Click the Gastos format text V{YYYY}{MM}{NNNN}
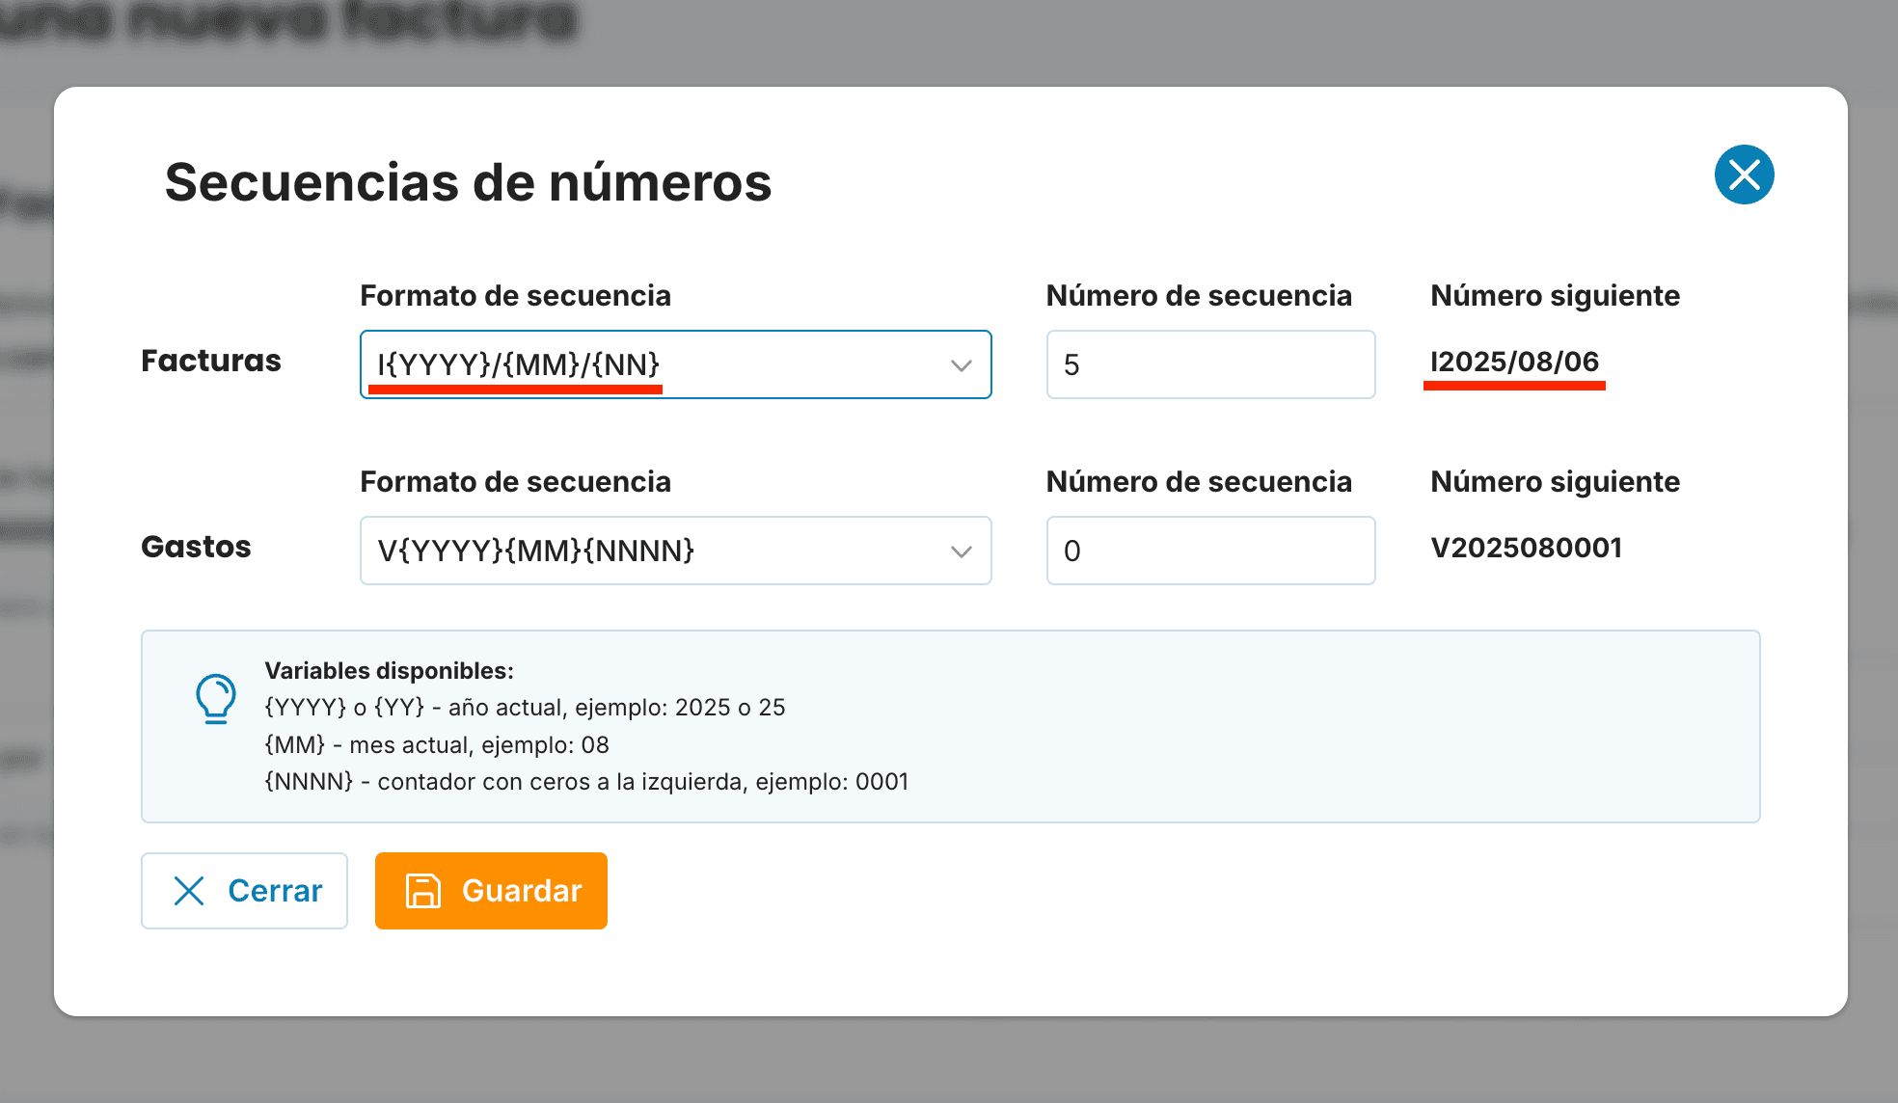The width and height of the screenshot is (1898, 1103). [x=536, y=551]
